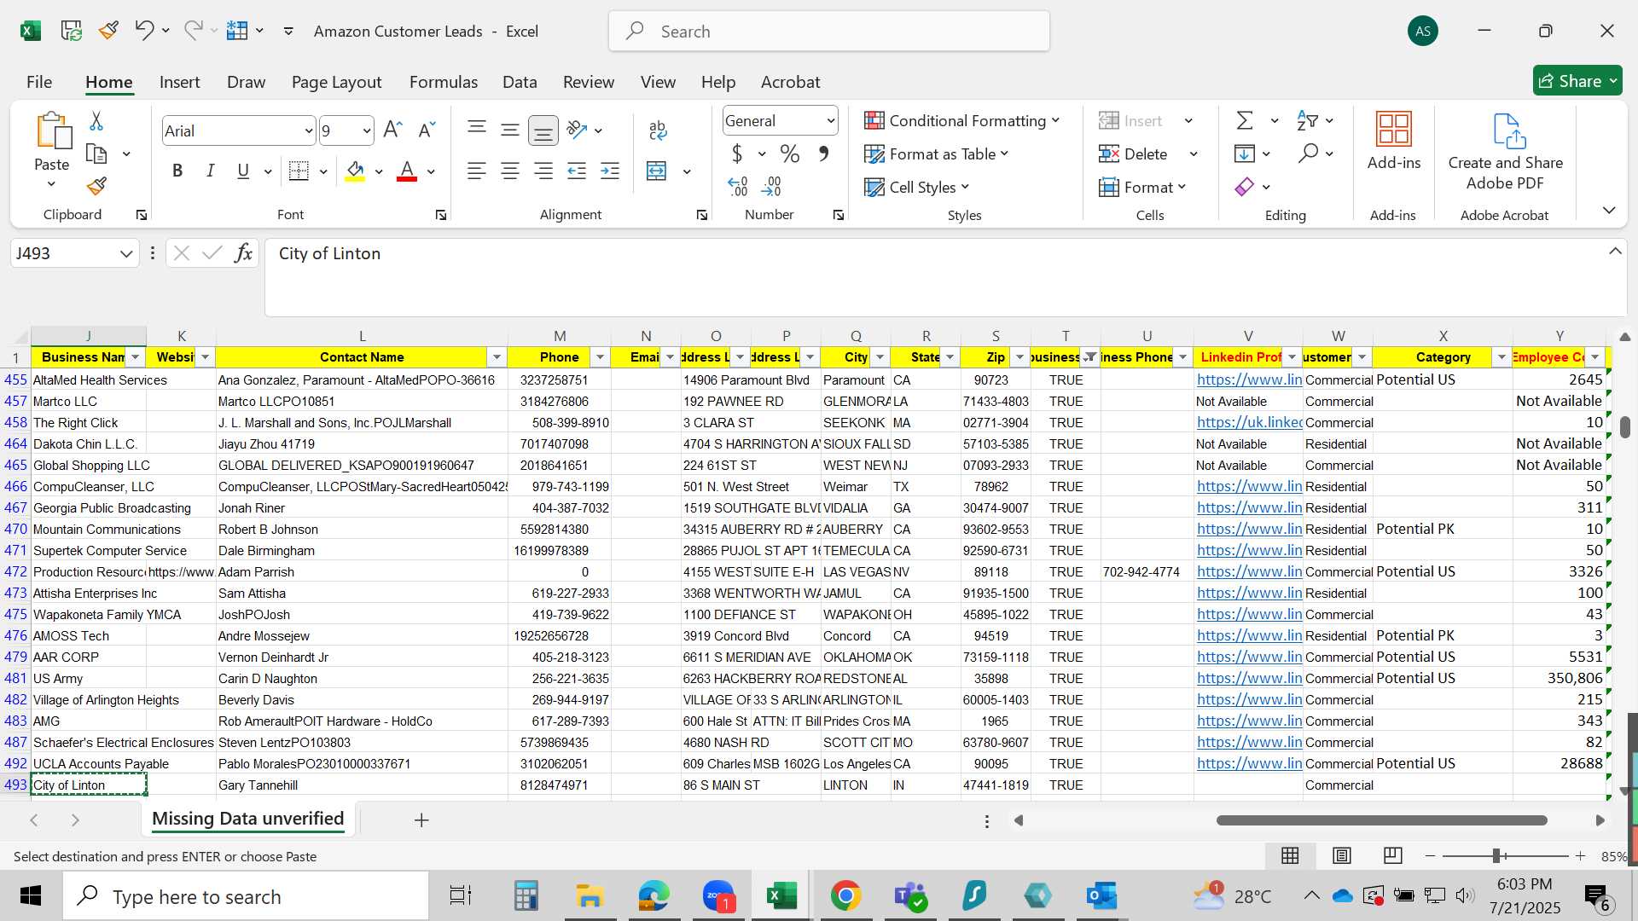
Task: Click the Clear eraser icon
Action: pyautogui.click(x=1245, y=186)
